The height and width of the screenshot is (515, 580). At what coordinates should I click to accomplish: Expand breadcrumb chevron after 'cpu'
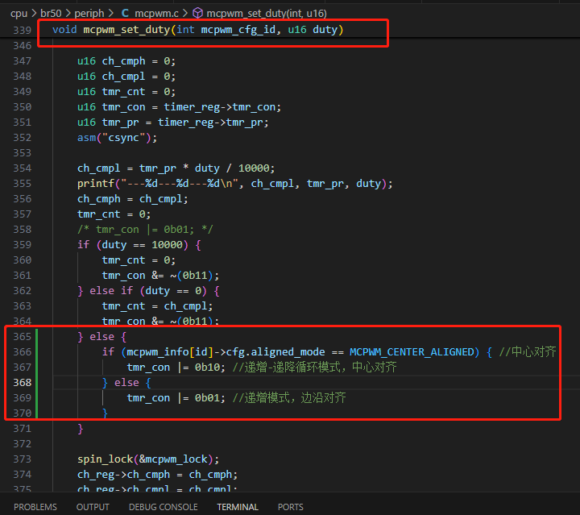pyautogui.click(x=34, y=14)
